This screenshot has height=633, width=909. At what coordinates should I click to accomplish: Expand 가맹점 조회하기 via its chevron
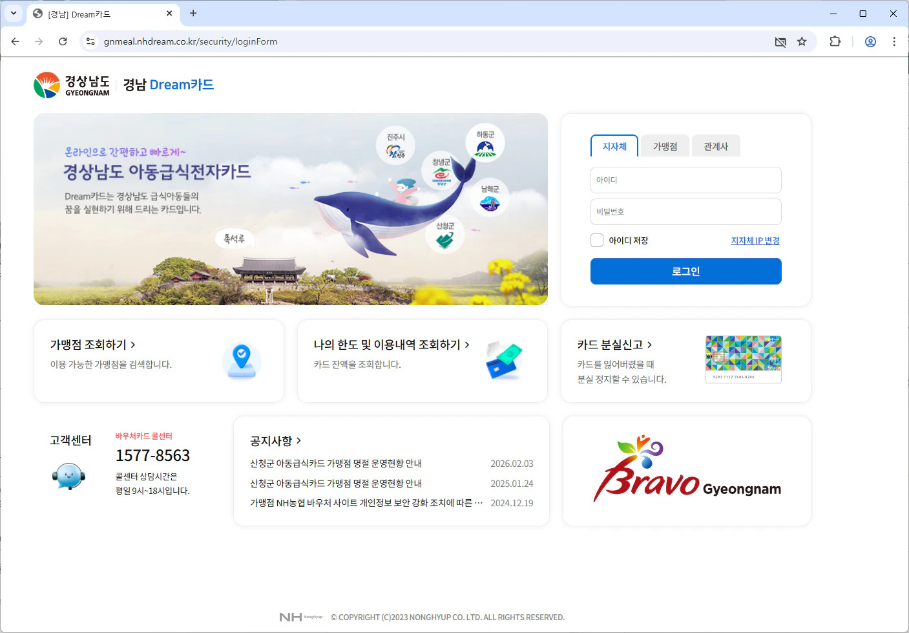133,345
